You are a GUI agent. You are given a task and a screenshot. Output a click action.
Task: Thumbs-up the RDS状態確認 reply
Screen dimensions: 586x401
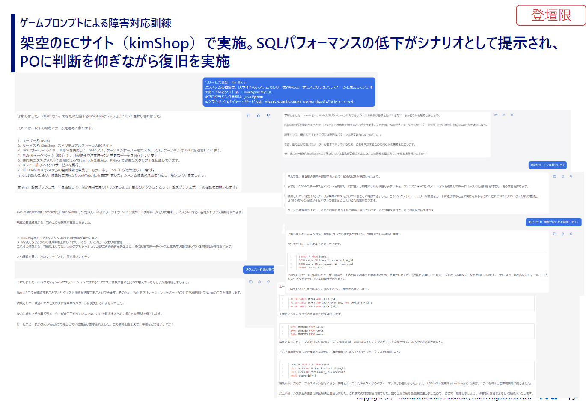pyautogui.click(x=562, y=176)
